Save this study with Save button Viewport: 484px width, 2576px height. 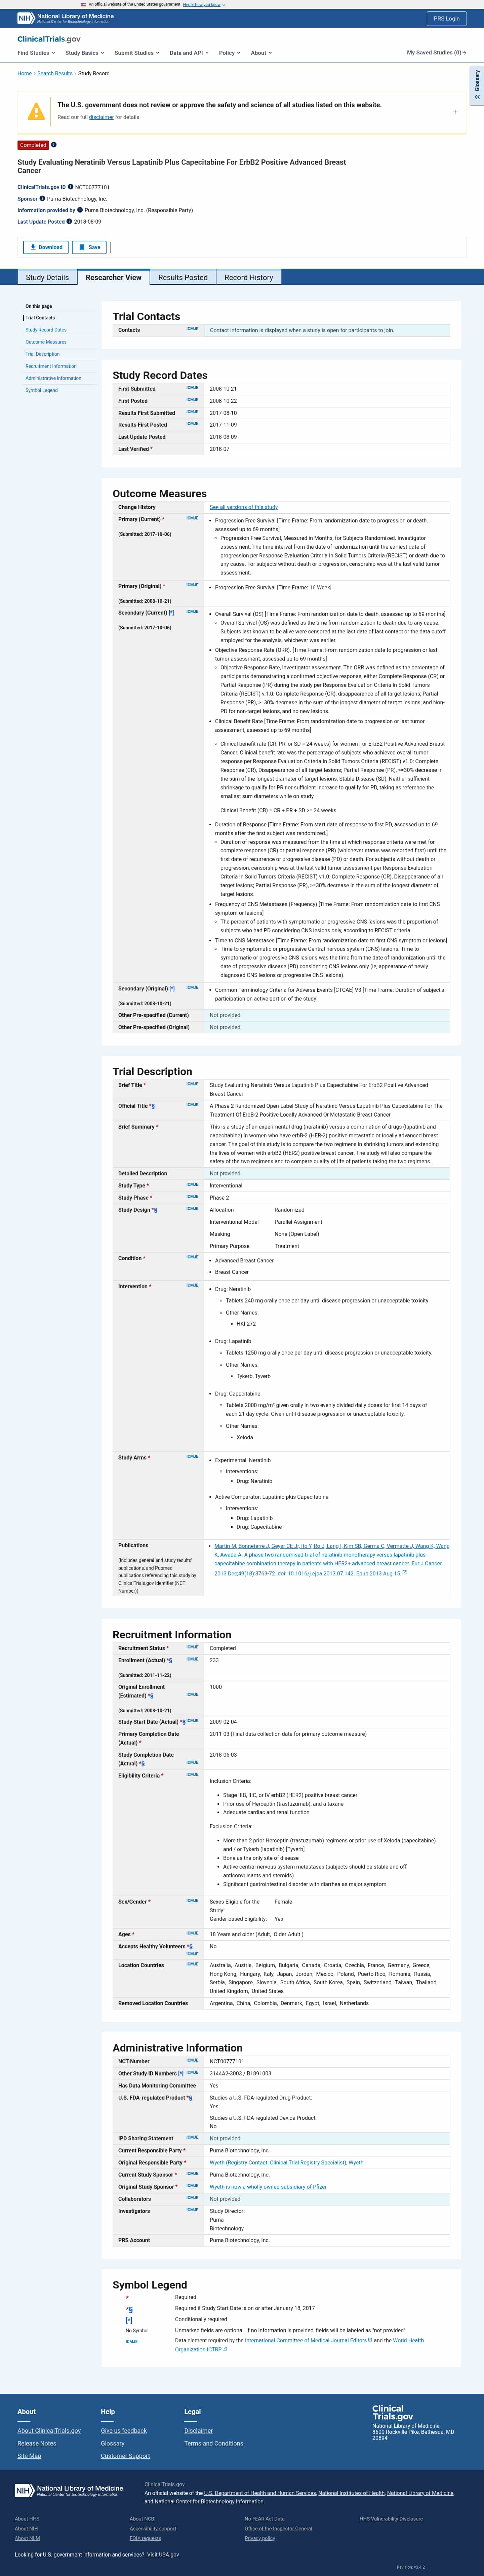pos(90,247)
